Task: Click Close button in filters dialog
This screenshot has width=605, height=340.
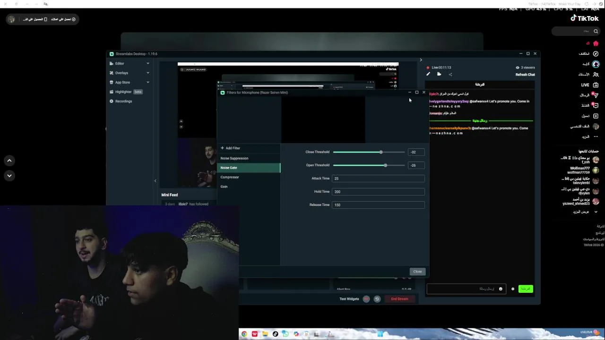Action: [x=417, y=272]
